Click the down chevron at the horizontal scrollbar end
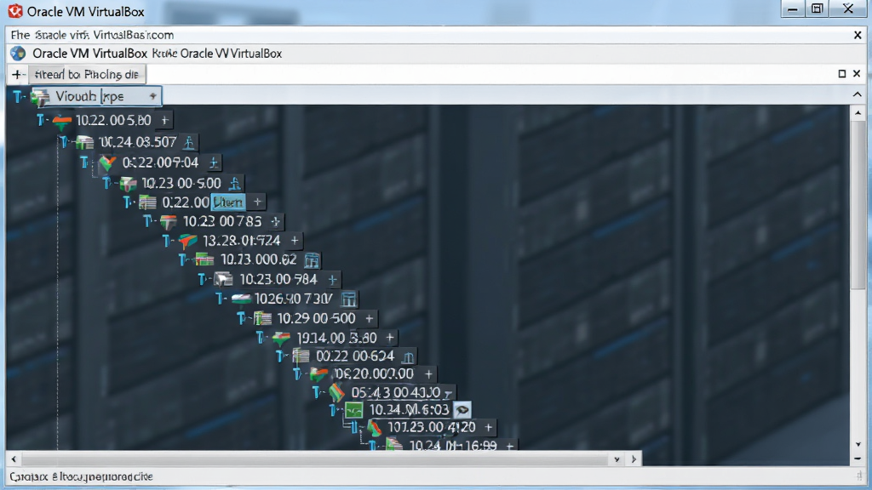The width and height of the screenshot is (872, 490). point(617,459)
